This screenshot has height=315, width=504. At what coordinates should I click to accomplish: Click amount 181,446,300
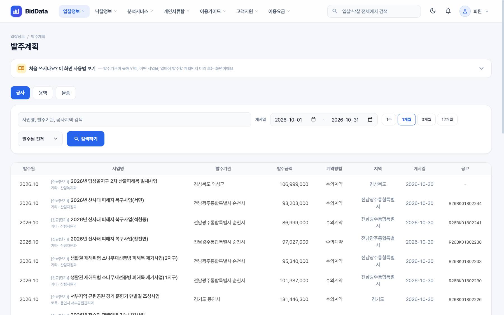point(294,299)
